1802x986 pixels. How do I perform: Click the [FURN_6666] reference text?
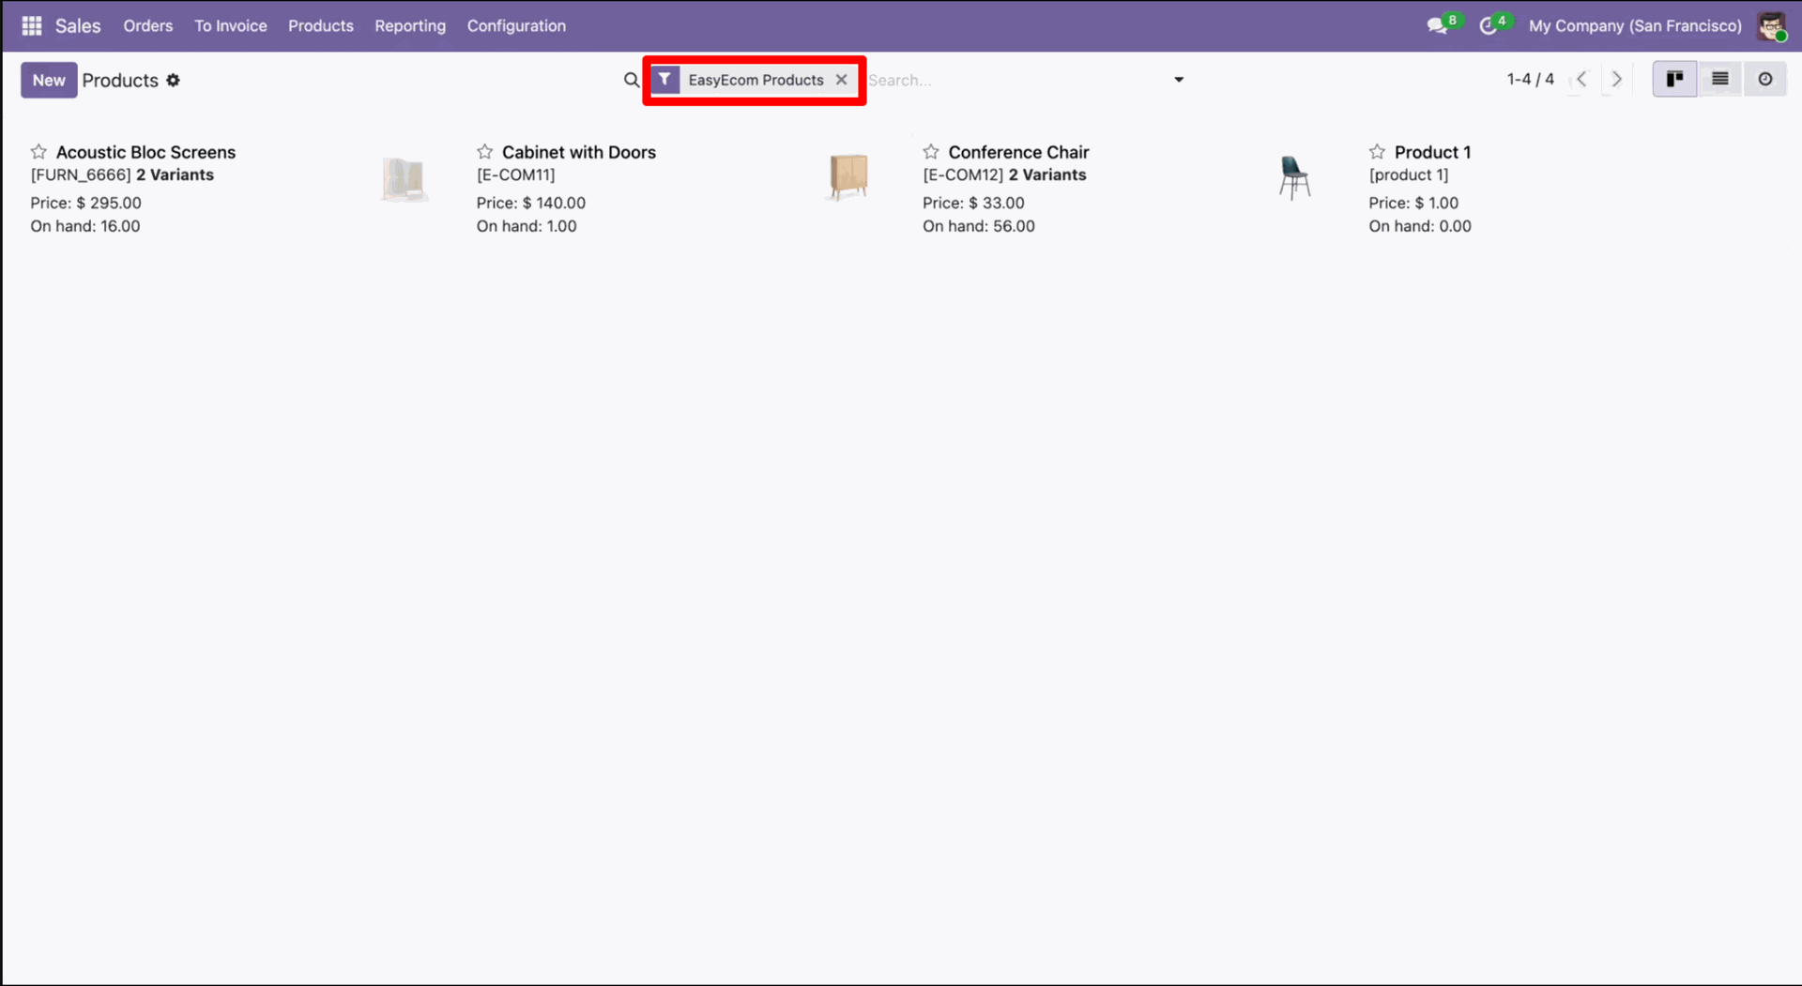(81, 175)
